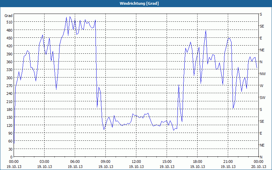Click the 06:00 time axis label
Image resolution: width=272 pixels, height=170 pixels.
pyautogui.click(x=75, y=162)
